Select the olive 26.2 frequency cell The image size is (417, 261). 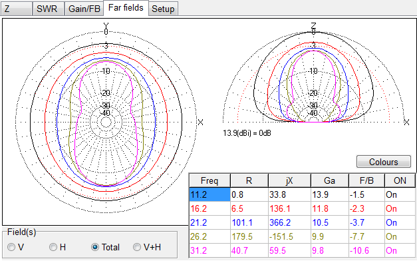[209, 236]
